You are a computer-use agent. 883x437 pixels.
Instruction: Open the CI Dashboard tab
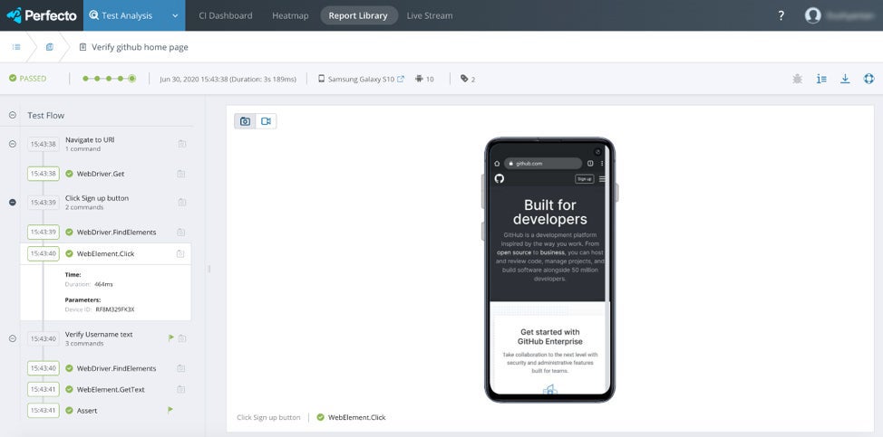click(x=225, y=15)
